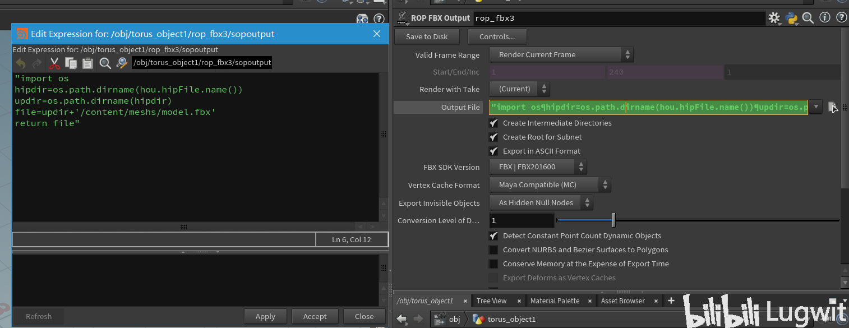Click the 'return file"' line in the editor

(x=47, y=123)
